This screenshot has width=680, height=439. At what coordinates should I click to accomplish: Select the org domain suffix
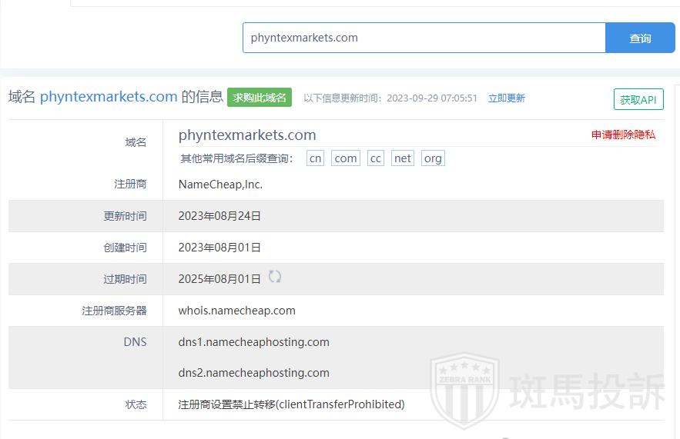point(433,158)
